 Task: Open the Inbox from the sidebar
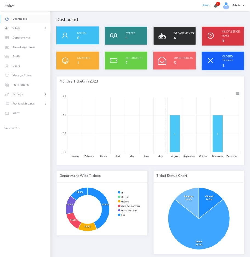[x=16, y=113]
